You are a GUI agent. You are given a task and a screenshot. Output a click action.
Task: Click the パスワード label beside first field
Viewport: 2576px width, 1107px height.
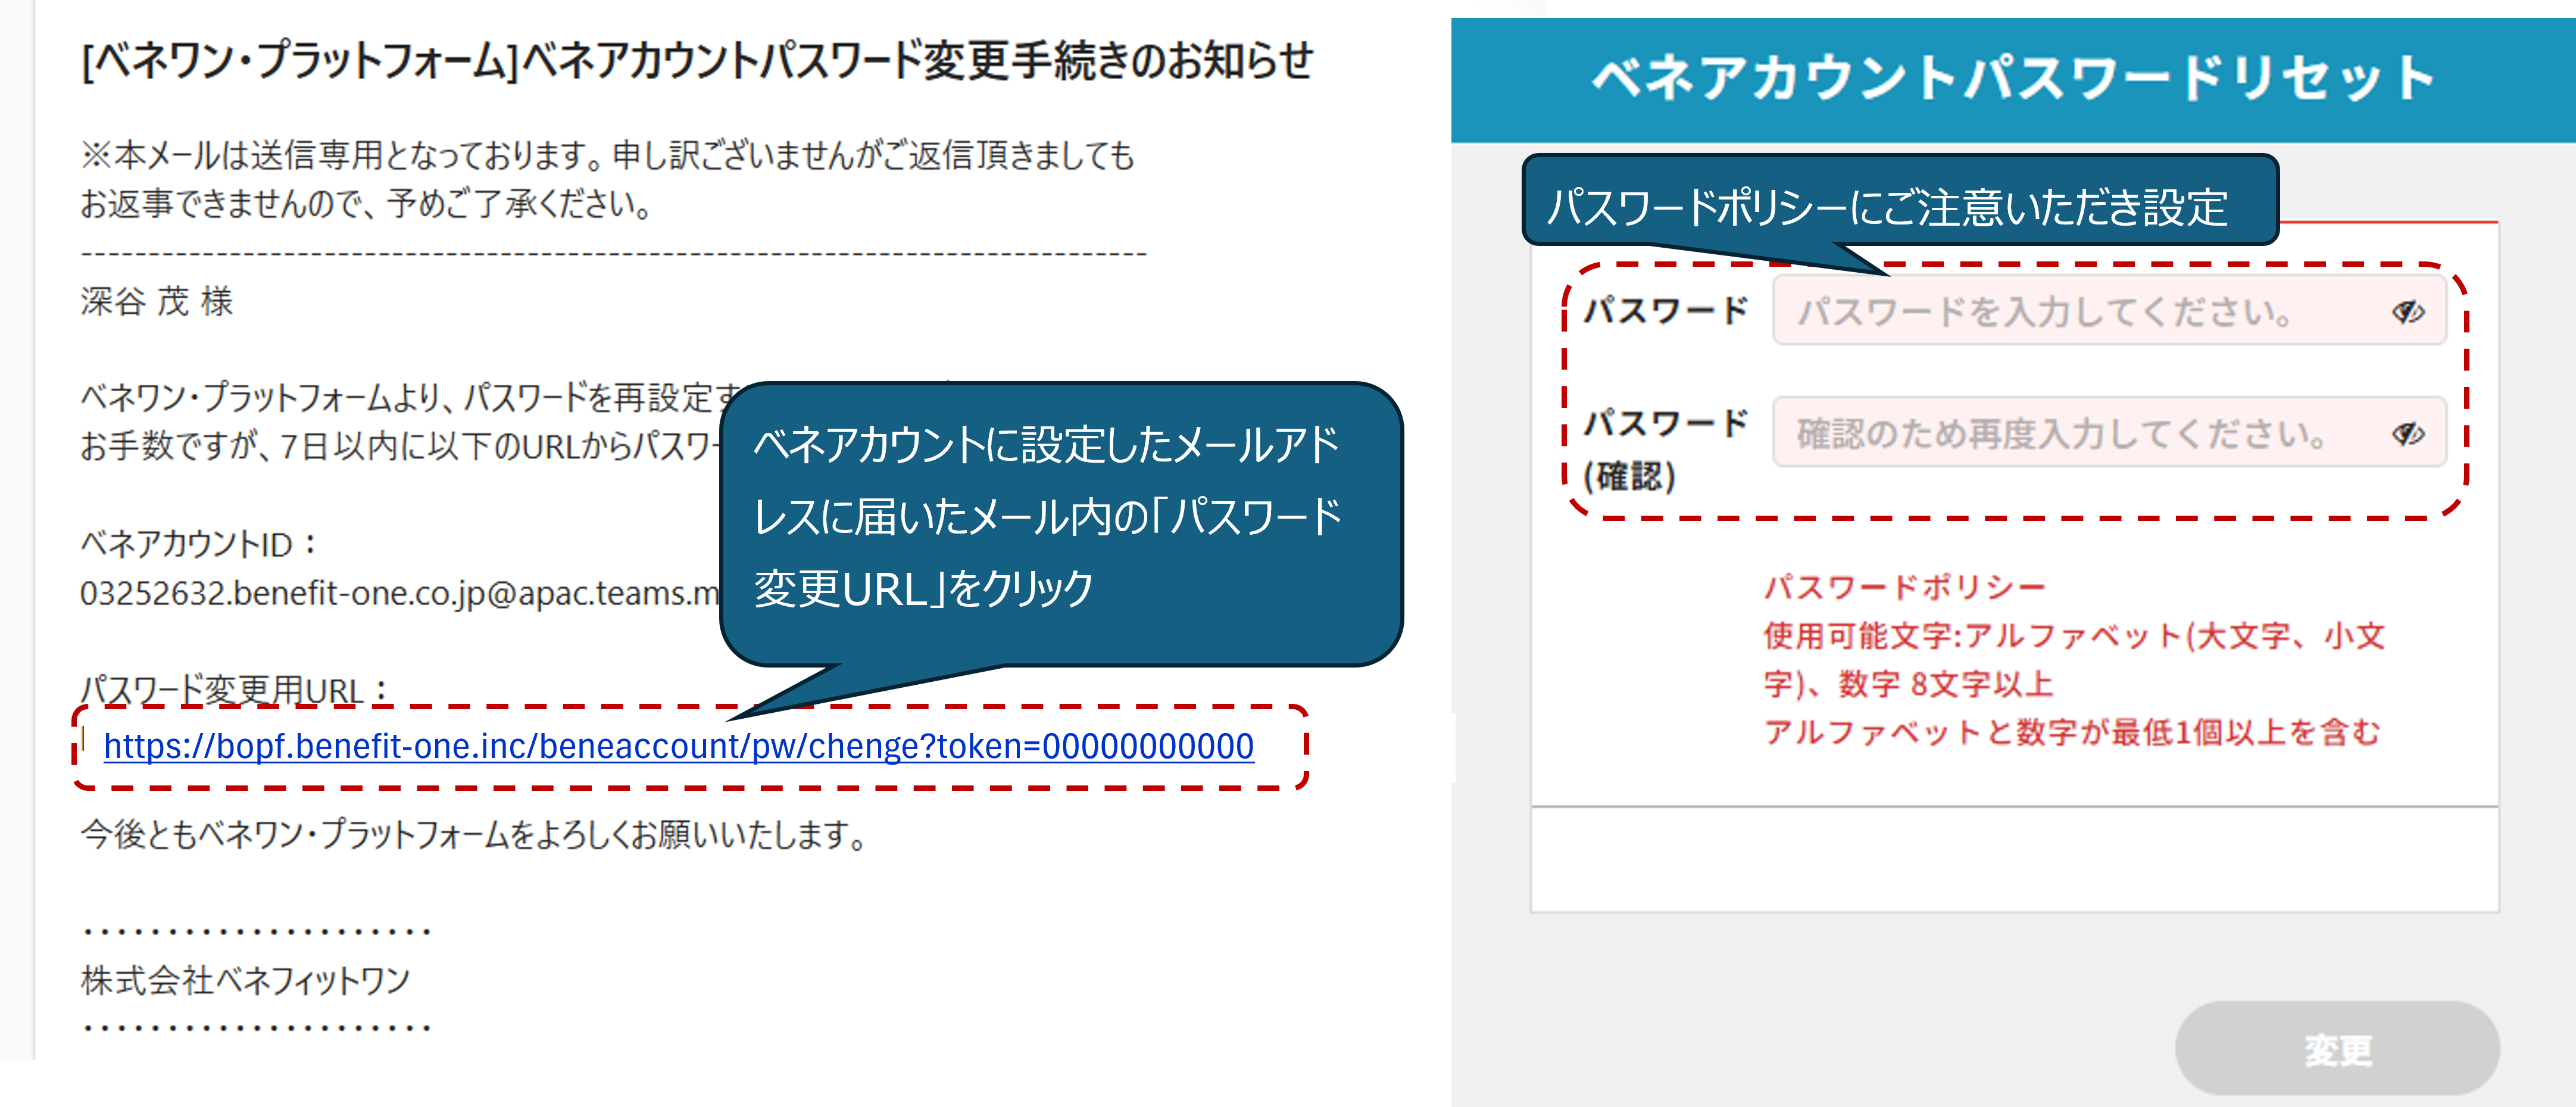pos(1666,311)
